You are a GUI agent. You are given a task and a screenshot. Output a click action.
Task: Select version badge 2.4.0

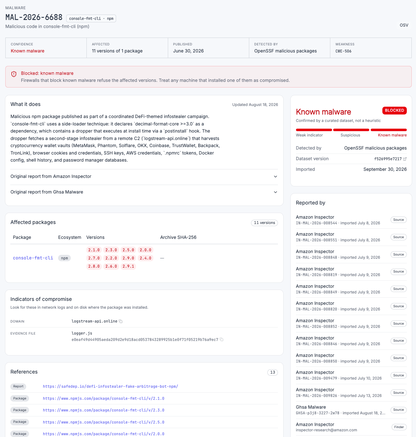click(x=146, y=258)
